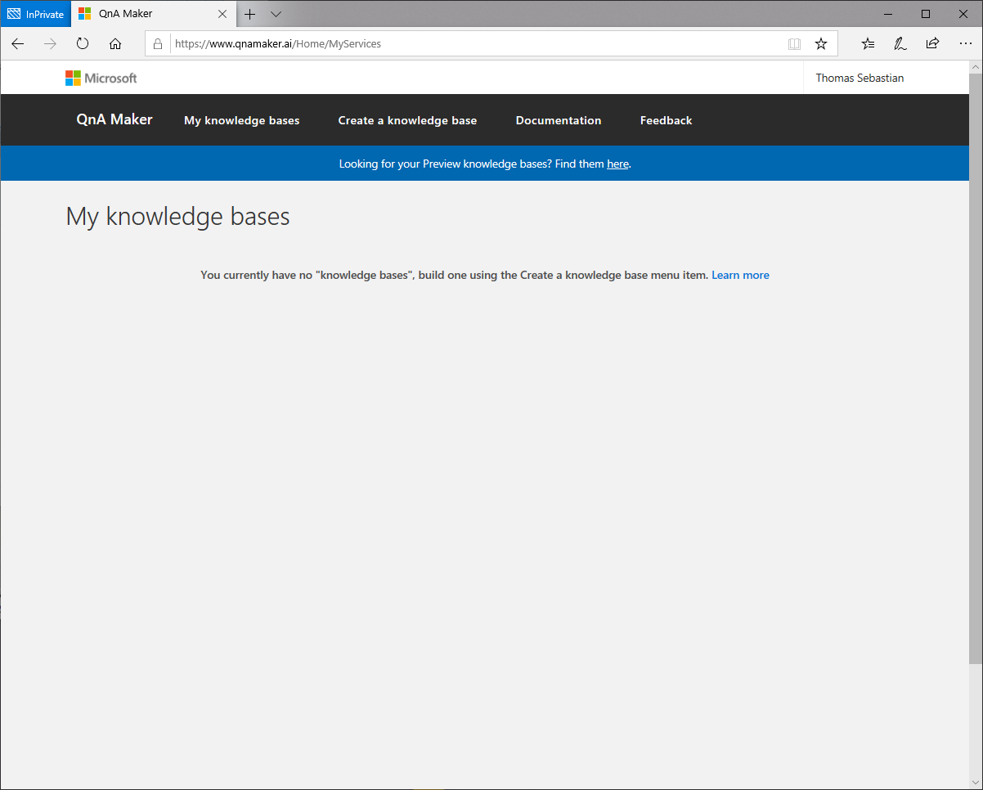Viewport: 983px width, 790px height.
Task: Follow the 'here' Preview knowledge bases link
Action: [617, 164]
